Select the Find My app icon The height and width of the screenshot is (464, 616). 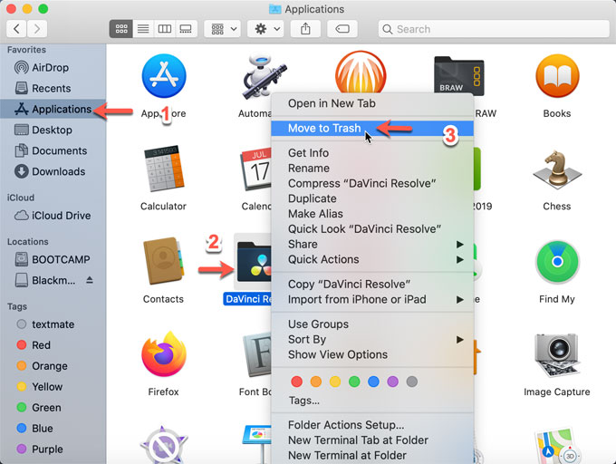tap(557, 262)
